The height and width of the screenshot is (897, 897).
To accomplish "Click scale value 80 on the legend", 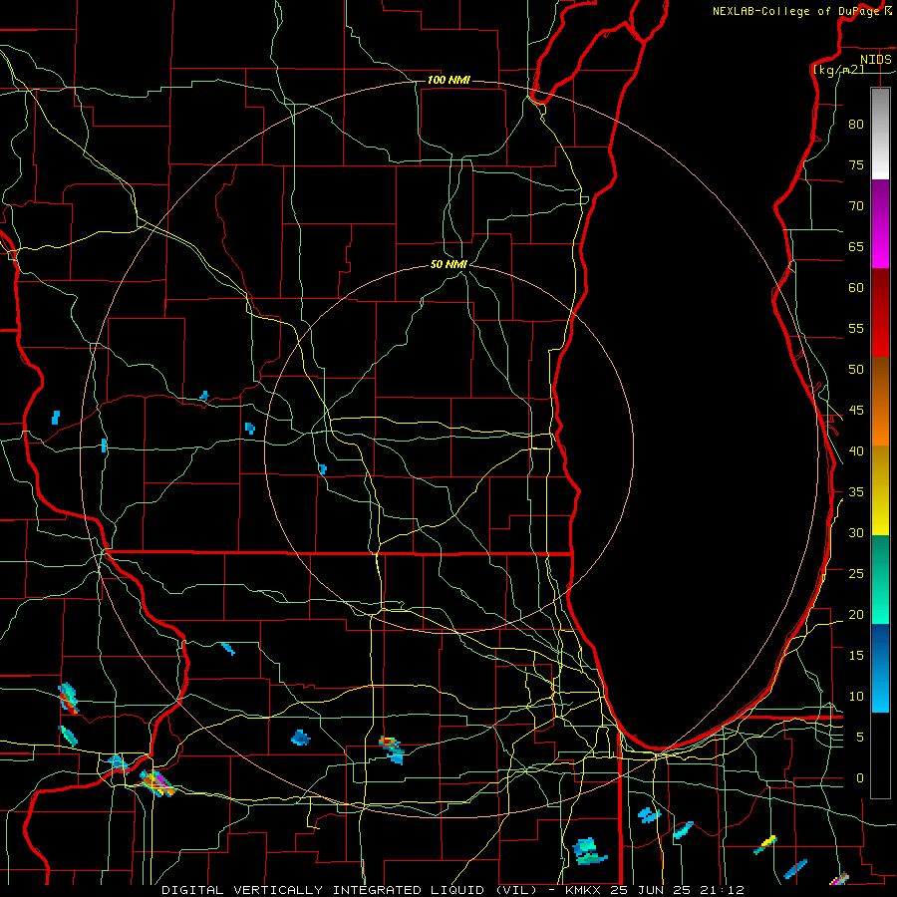I will pos(856,125).
